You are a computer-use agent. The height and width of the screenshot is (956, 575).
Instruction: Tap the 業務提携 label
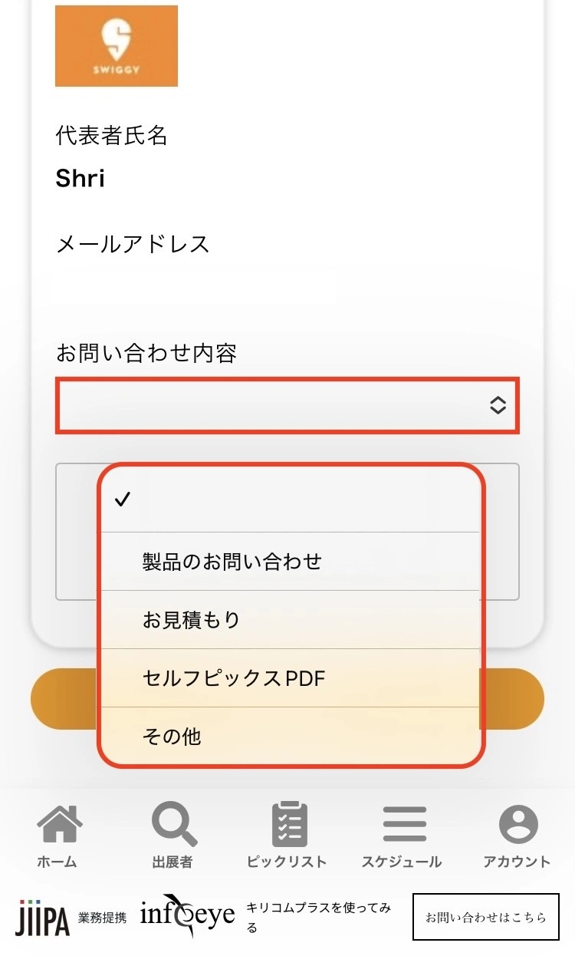(x=103, y=918)
